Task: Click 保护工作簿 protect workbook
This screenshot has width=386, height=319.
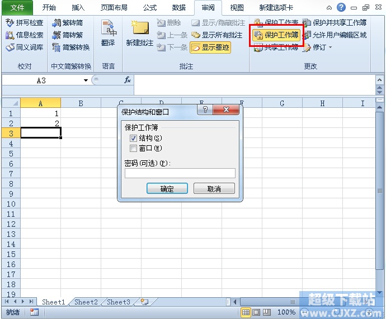Action: click(x=276, y=35)
